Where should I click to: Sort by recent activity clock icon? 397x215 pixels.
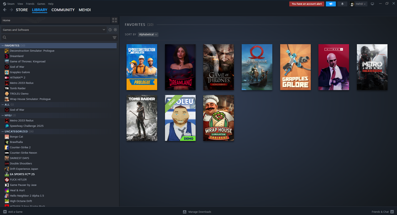[x=110, y=30]
